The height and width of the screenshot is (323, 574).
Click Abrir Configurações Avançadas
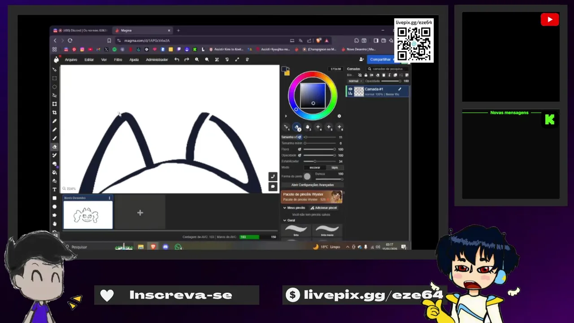[x=313, y=185]
